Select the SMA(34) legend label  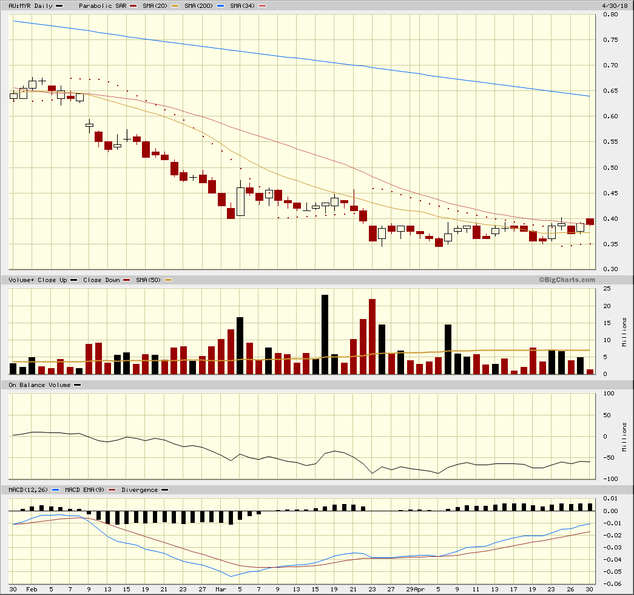click(242, 5)
